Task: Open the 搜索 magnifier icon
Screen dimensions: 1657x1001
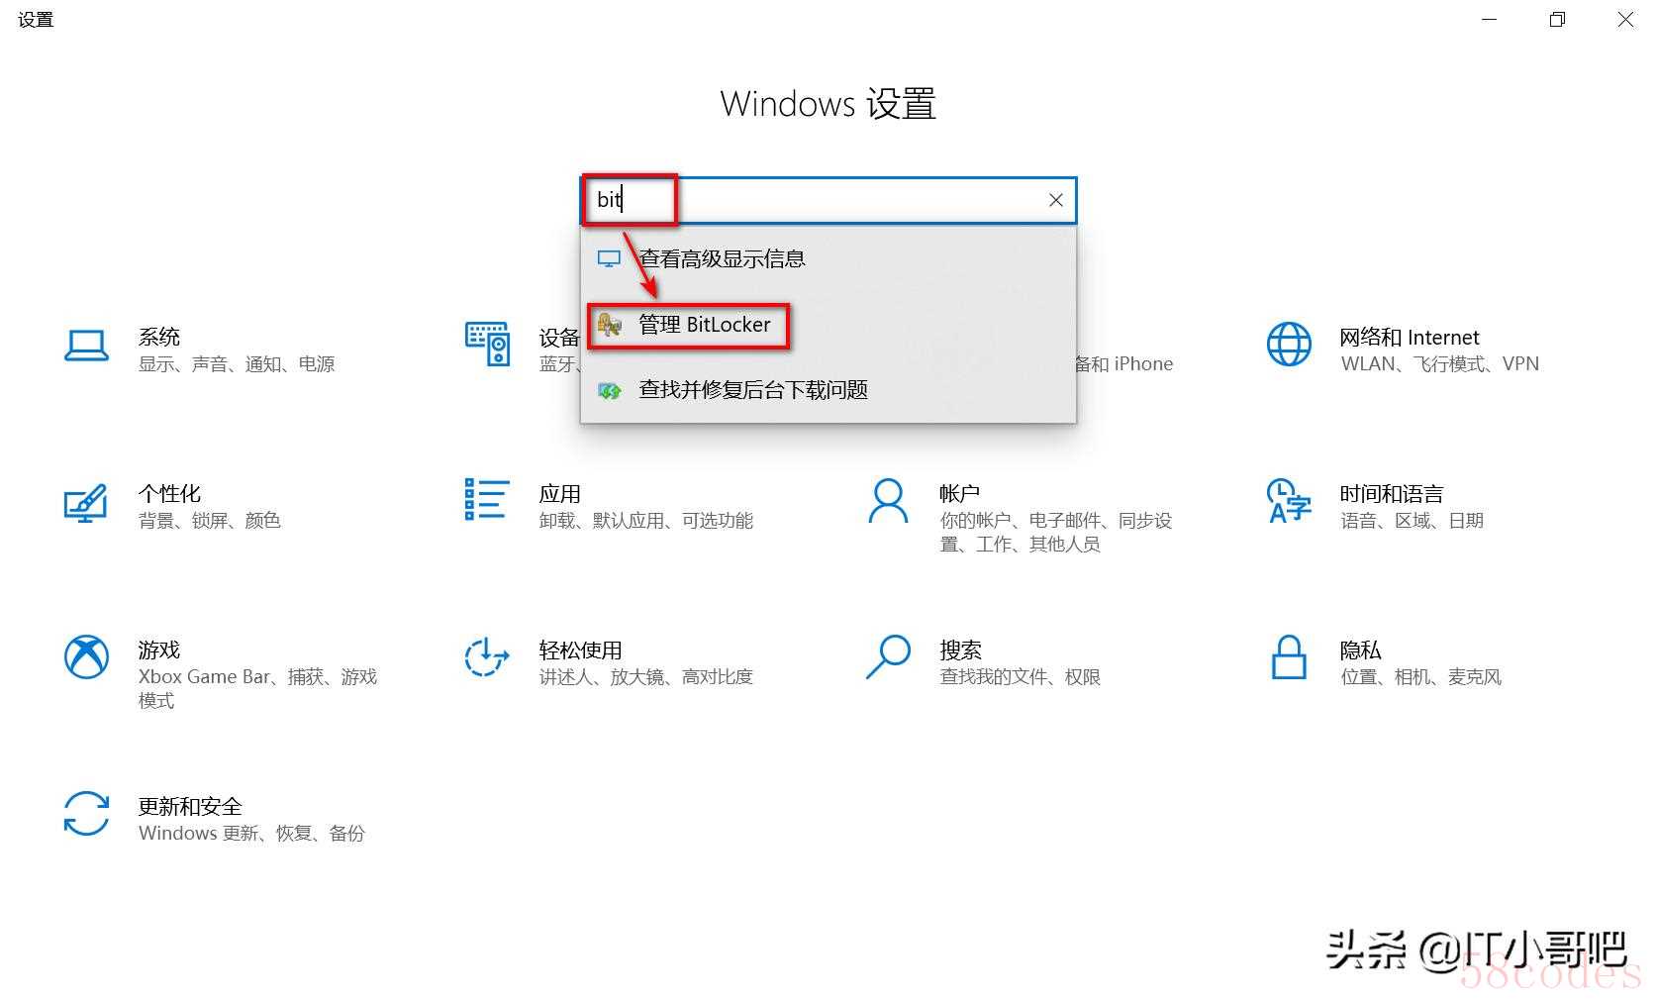Action: tap(888, 657)
